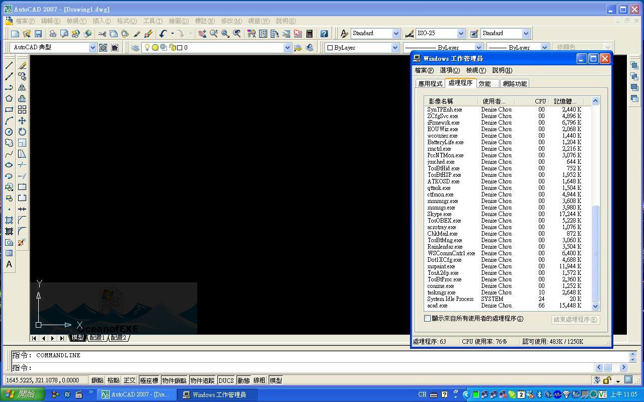Click the Match Properties brush icon

point(136,34)
